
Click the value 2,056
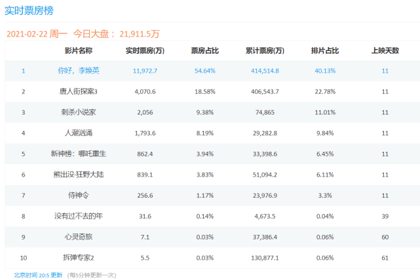pyautogui.click(x=145, y=113)
